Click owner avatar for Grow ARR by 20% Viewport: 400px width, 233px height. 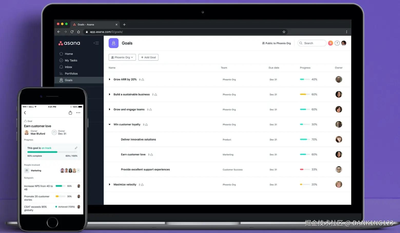click(x=339, y=79)
